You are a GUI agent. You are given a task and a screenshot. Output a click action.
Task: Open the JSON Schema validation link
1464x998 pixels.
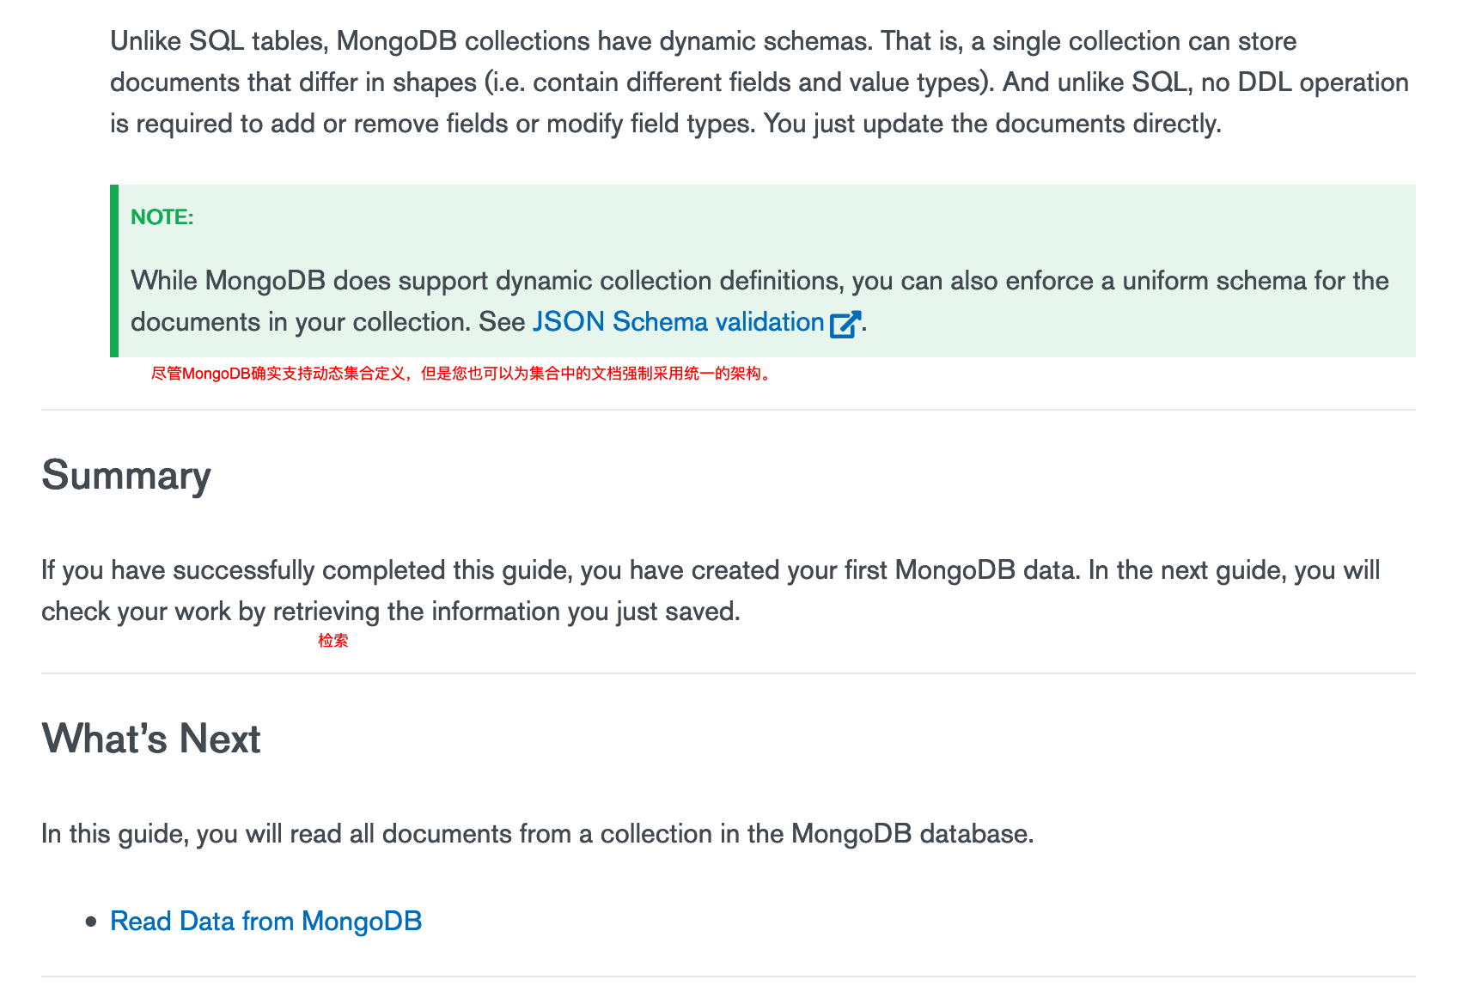coord(678,322)
